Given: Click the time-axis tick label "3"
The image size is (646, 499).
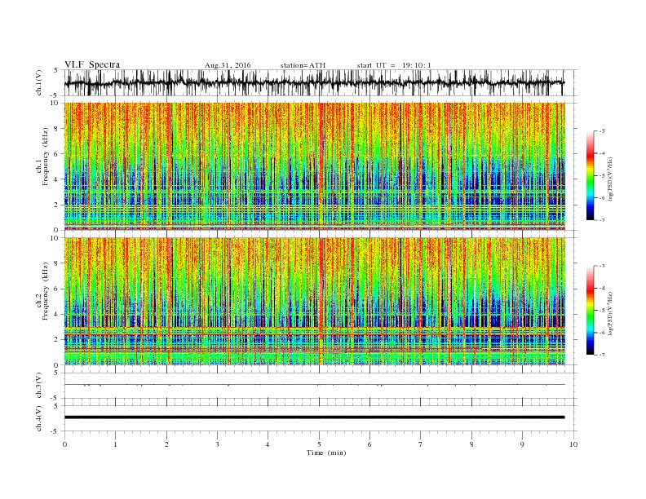Looking at the screenshot, I should click(217, 444).
